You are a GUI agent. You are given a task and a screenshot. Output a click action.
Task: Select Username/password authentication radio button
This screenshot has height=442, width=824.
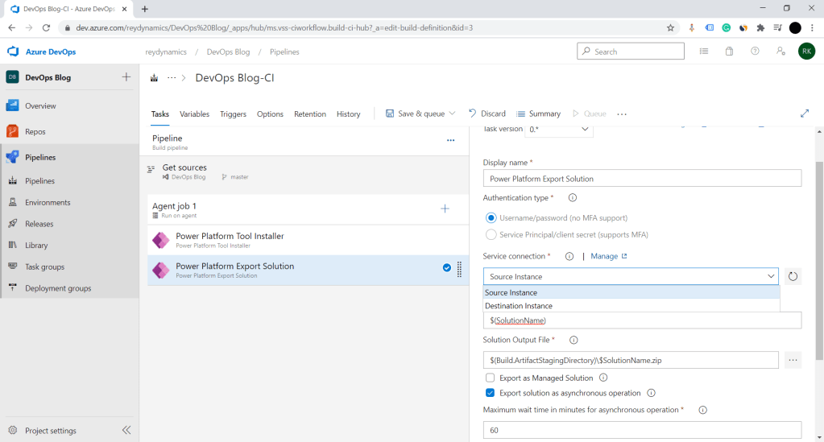coord(491,218)
